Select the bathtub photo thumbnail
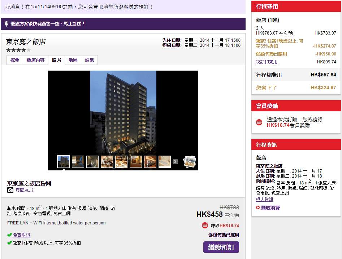 pos(165,162)
